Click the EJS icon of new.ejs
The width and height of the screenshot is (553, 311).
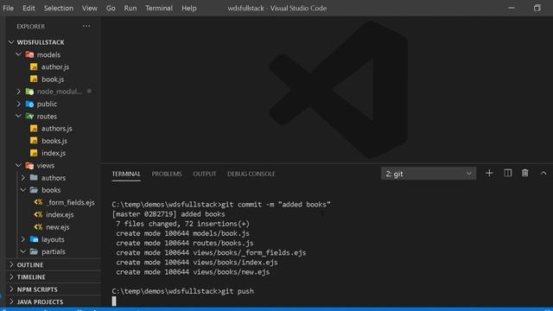(38, 227)
